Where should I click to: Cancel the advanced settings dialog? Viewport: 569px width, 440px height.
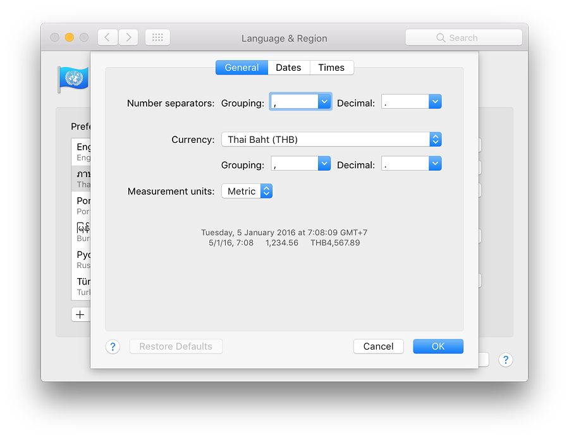click(x=379, y=346)
